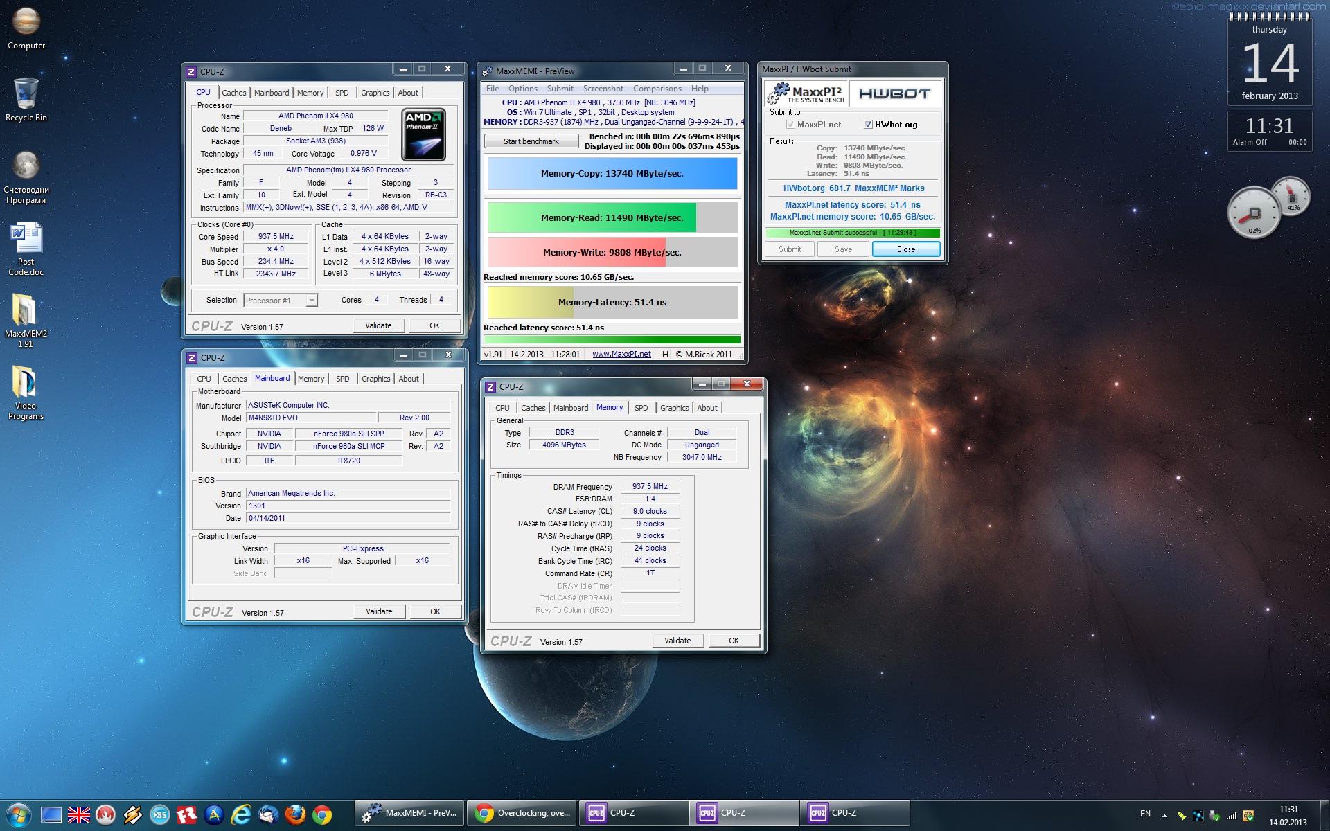This screenshot has height=831, width=1330.
Task: Switch to MaxxMEMI - PreView taskbar button
Action: 410,813
